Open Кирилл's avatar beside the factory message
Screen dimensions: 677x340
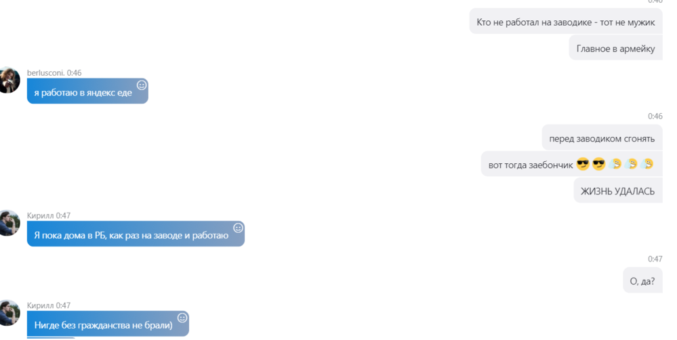tap(9, 223)
